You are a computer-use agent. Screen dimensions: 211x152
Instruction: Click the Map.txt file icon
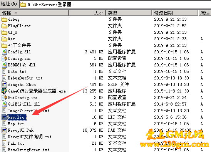4,124
